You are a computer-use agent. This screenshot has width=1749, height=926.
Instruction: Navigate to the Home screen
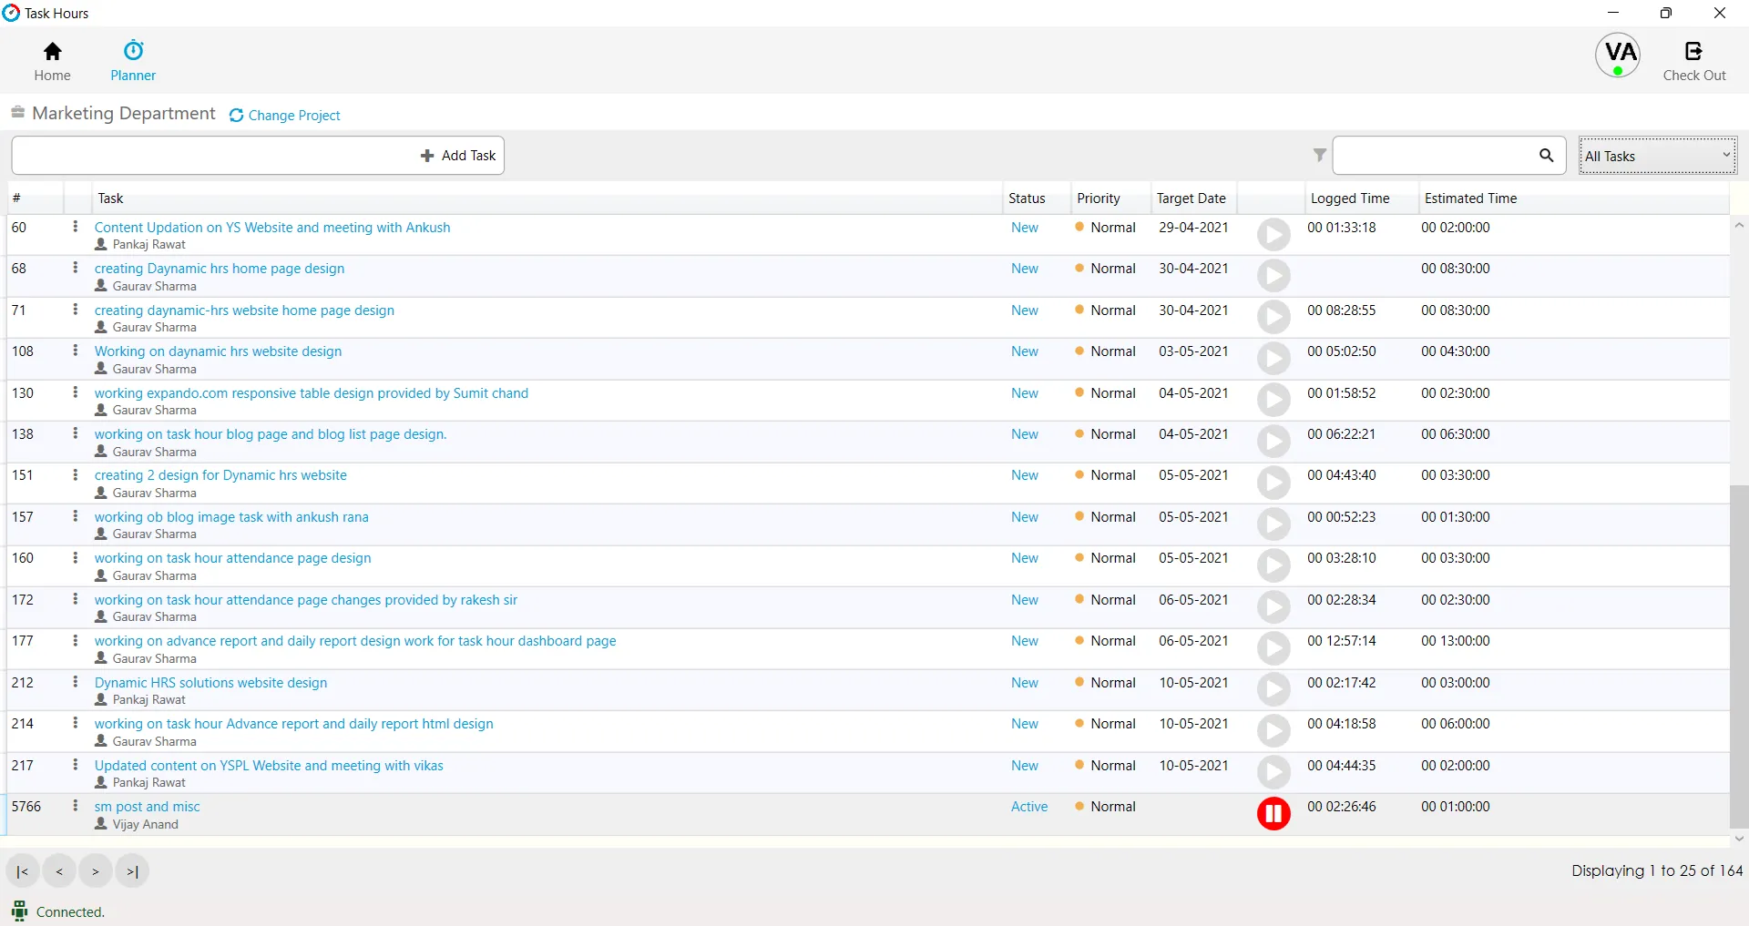point(52,60)
